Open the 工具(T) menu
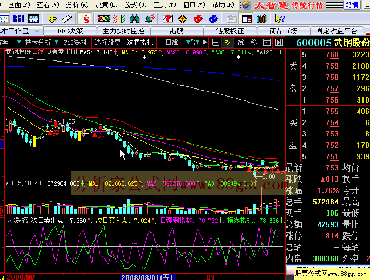370x280 pixels. click(165, 5)
